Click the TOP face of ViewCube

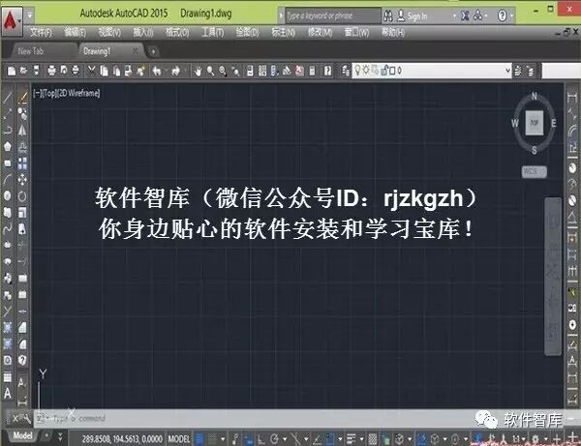534,123
